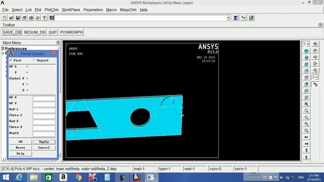324x182 pixels.
Task: Toggle Dynamic Model Mode icon
Action: tap(315, 84)
